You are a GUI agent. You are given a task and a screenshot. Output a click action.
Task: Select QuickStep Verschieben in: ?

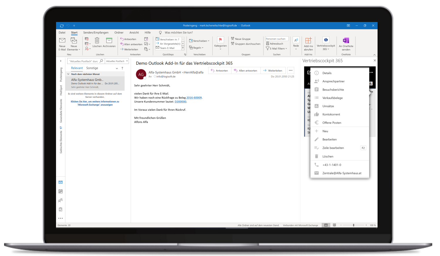pyautogui.click(x=168, y=39)
